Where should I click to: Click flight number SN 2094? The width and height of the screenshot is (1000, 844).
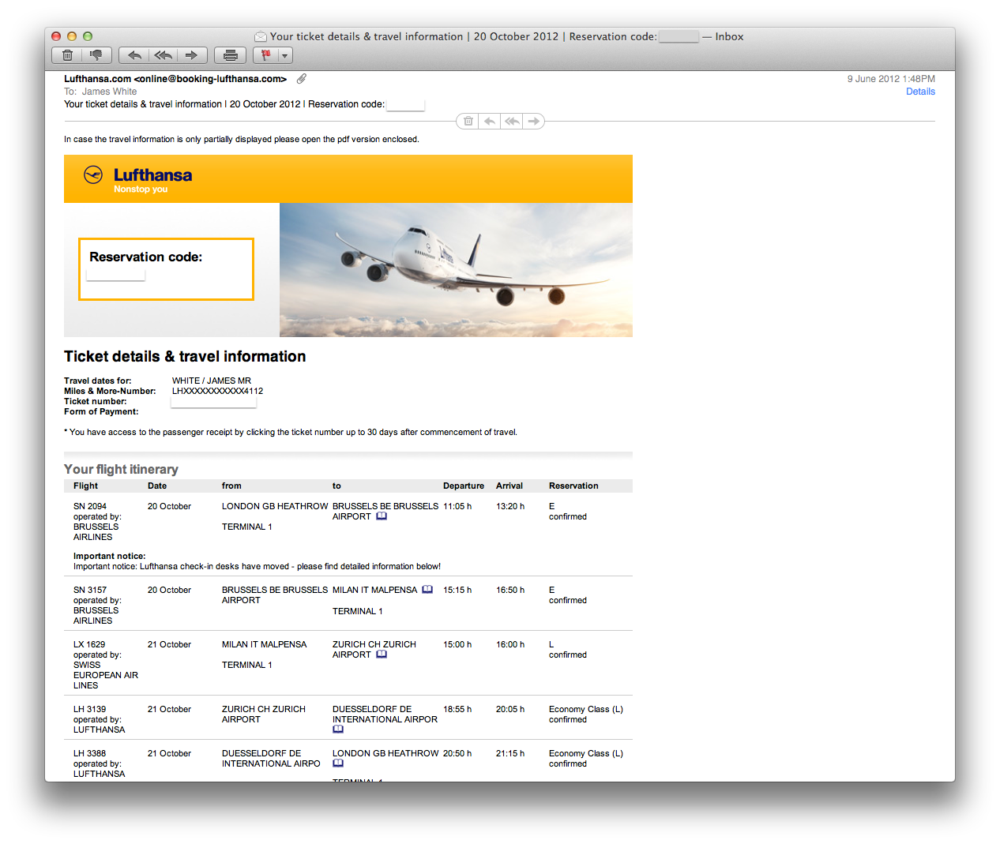[90, 506]
